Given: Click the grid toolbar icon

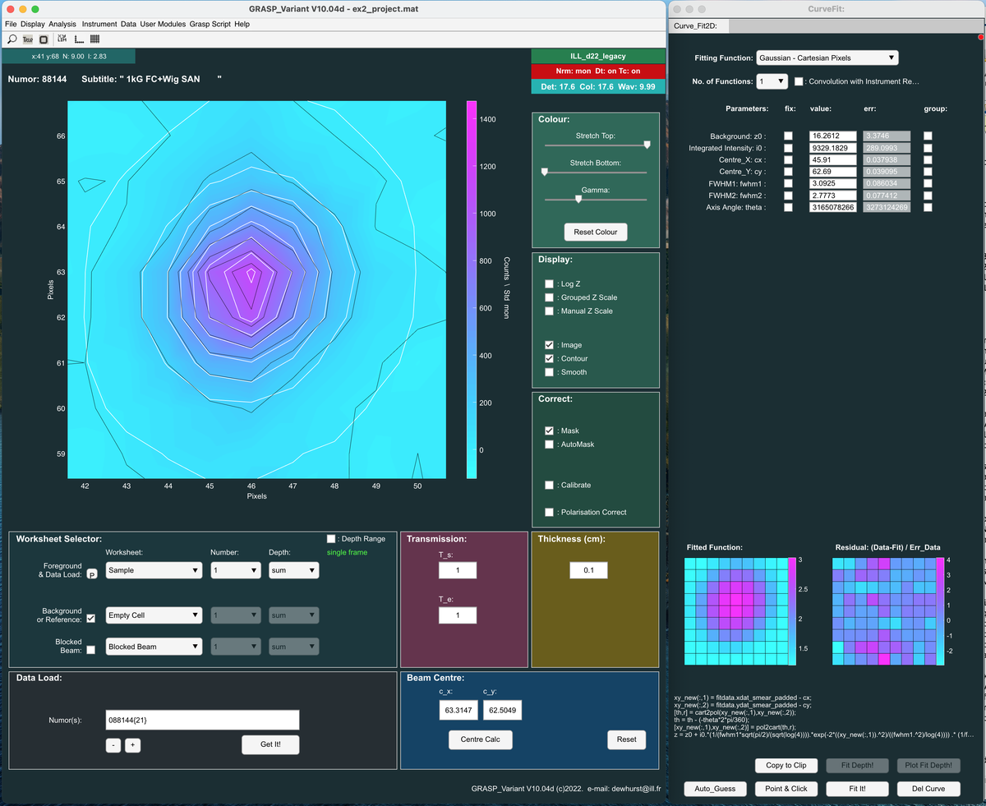Looking at the screenshot, I should click(x=94, y=39).
